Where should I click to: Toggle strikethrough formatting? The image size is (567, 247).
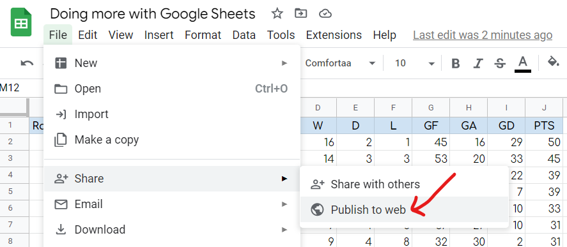pos(500,64)
